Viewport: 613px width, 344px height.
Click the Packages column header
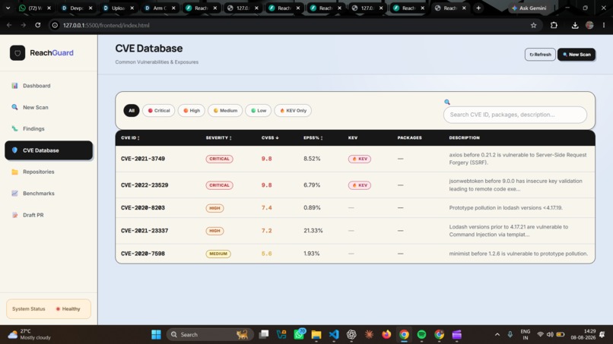tap(409, 138)
